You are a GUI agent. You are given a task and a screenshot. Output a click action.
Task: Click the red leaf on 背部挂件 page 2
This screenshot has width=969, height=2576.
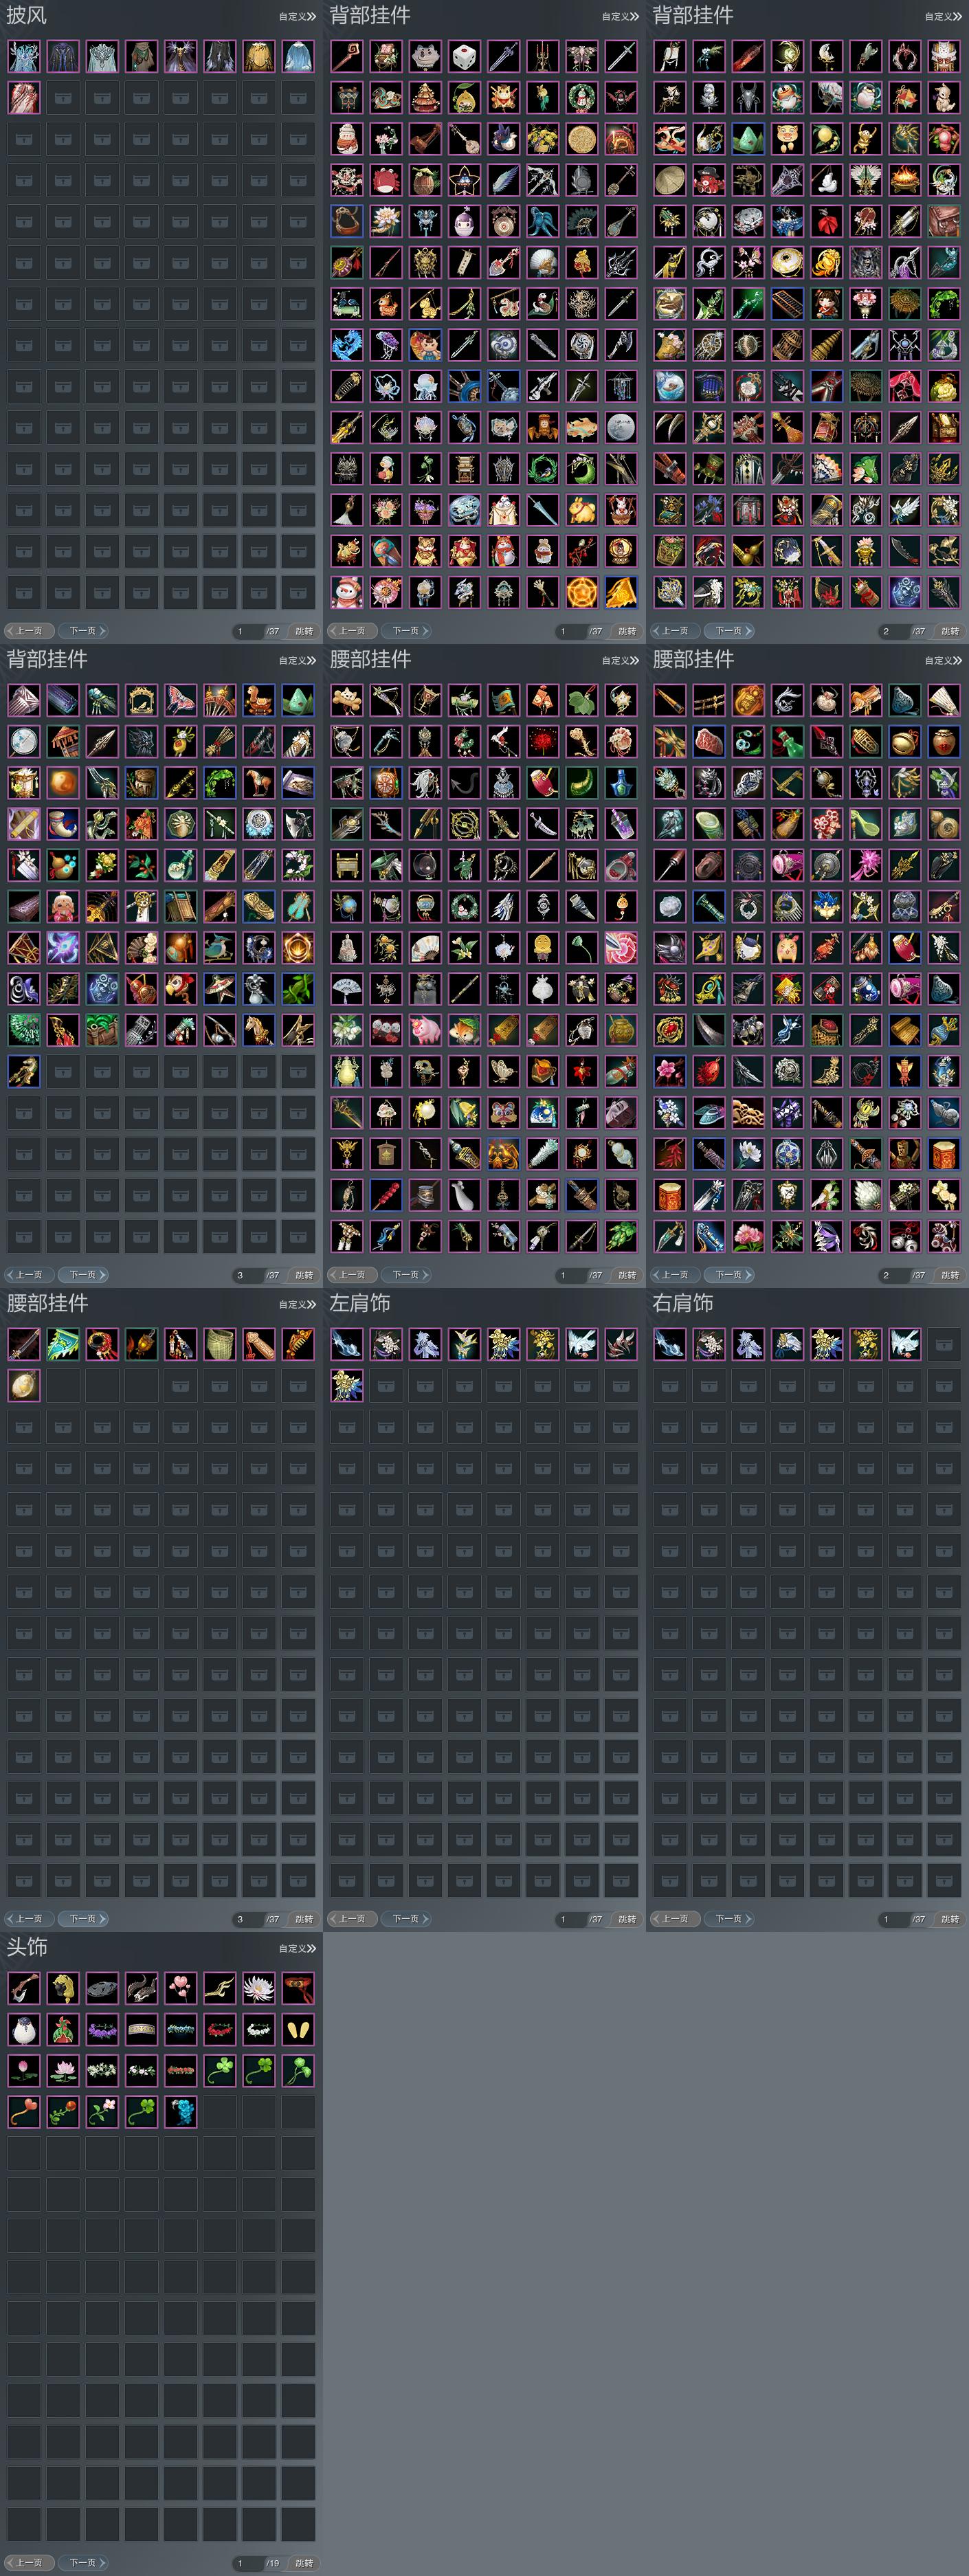(x=826, y=221)
